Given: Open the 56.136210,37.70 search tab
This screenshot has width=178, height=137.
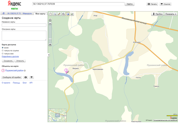Looking at the screenshot, I should click(x=14, y=13).
